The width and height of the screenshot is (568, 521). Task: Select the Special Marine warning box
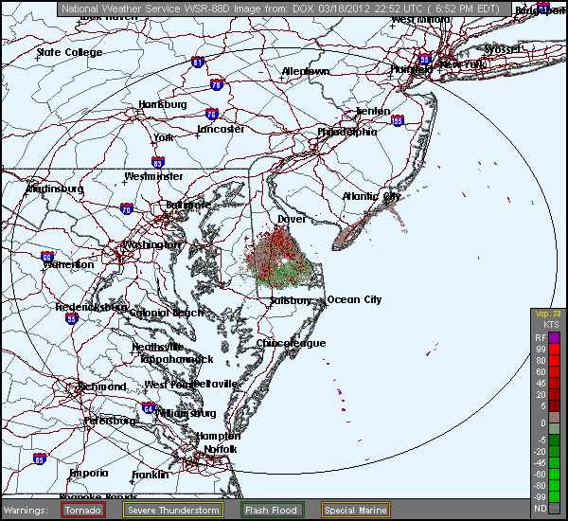(x=355, y=510)
